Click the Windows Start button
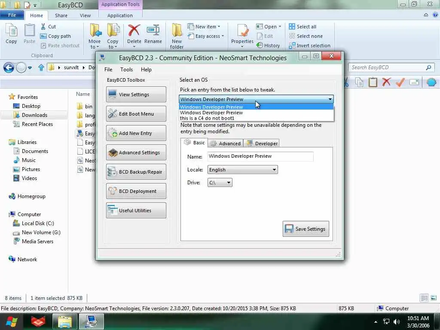The width and height of the screenshot is (440, 330). [12, 322]
